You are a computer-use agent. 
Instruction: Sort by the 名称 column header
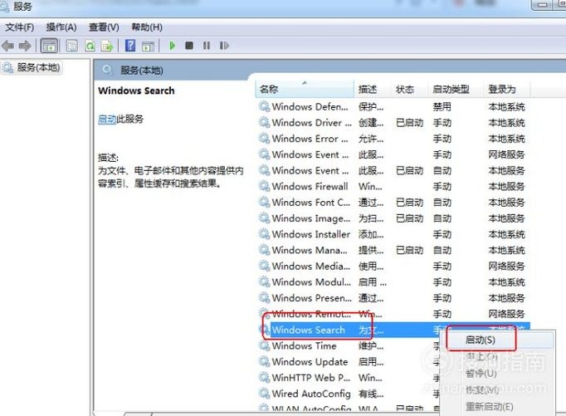(305, 89)
